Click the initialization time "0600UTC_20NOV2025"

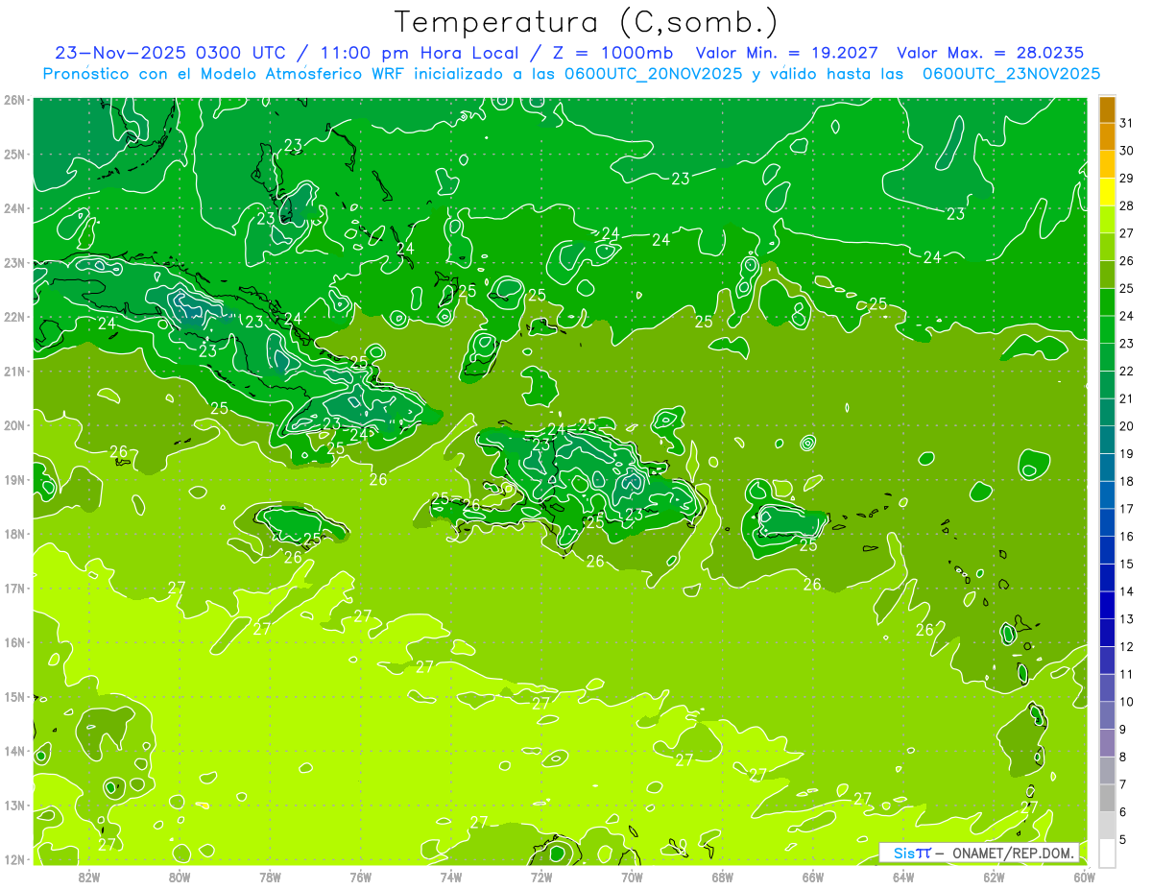[652, 74]
